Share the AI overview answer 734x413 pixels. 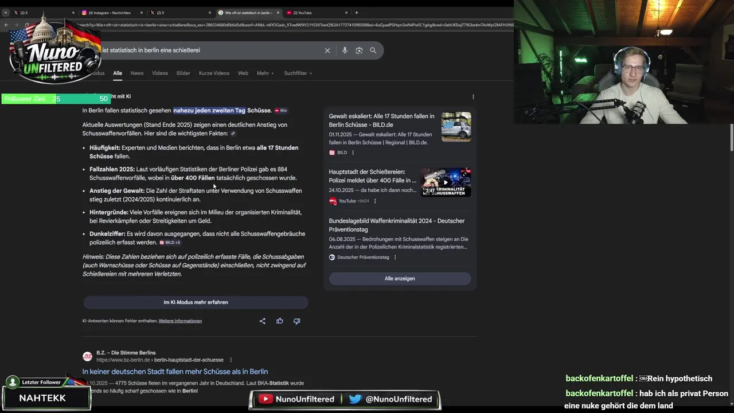pyautogui.click(x=263, y=321)
